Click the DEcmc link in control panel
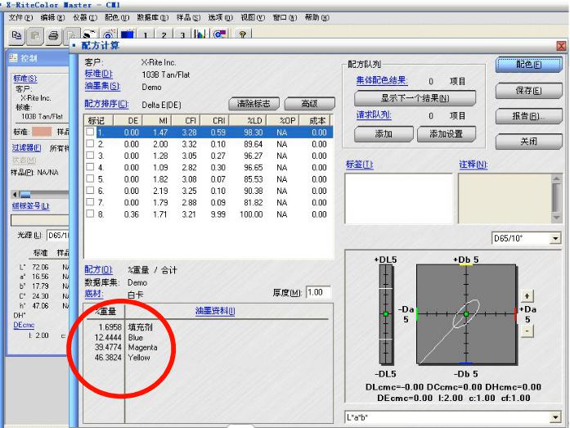Image resolution: width=570 pixels, height=428 pixels. pos(24,325)
